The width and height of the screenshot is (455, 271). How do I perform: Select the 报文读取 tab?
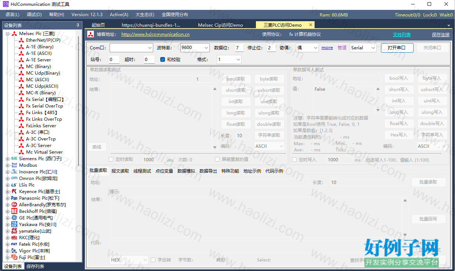click(120, 171)
